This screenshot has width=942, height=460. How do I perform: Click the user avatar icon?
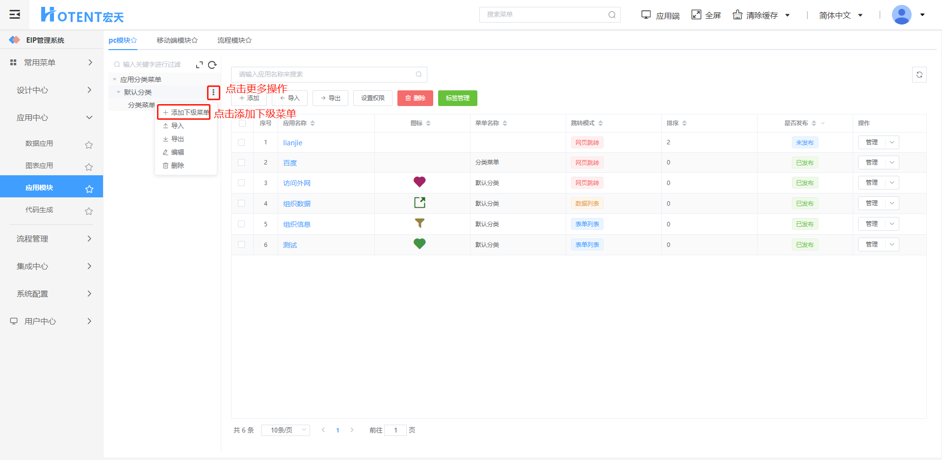(901, 15)
